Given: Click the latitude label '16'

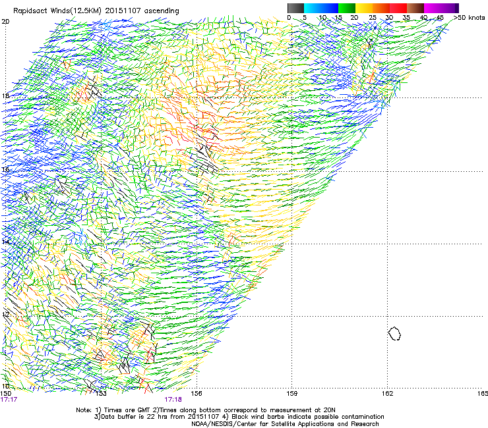Looking at the screenshot, I should coord(5,169).
